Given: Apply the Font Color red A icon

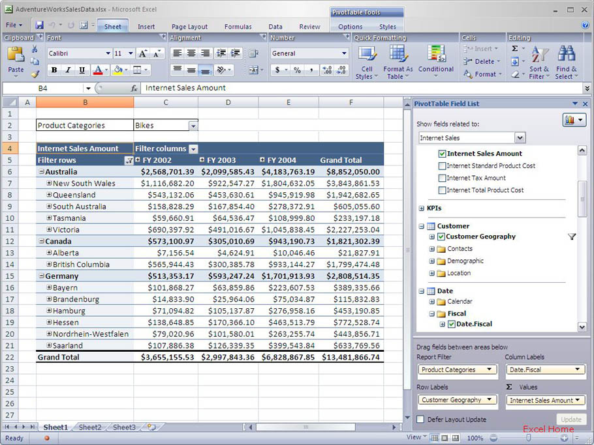Looking at the screenshot, I should [x=98, y=70].
